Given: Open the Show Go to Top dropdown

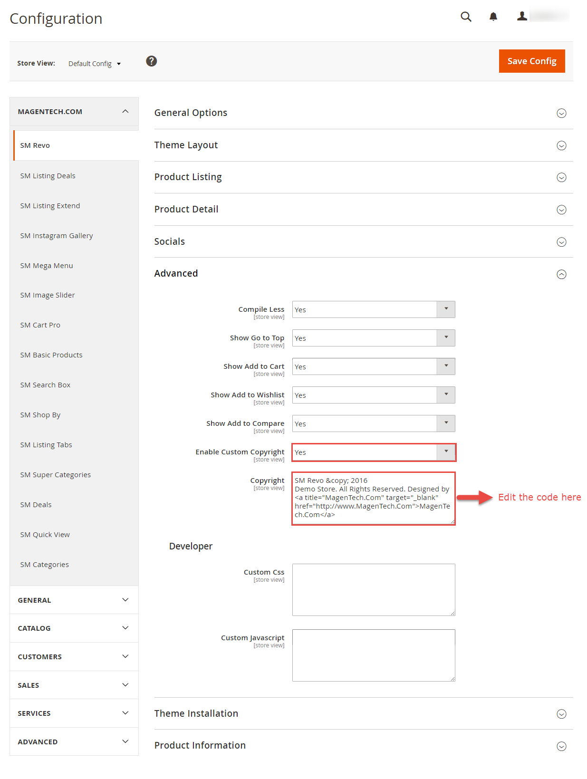Looking at the screenshot, I should tap(374, 338).
